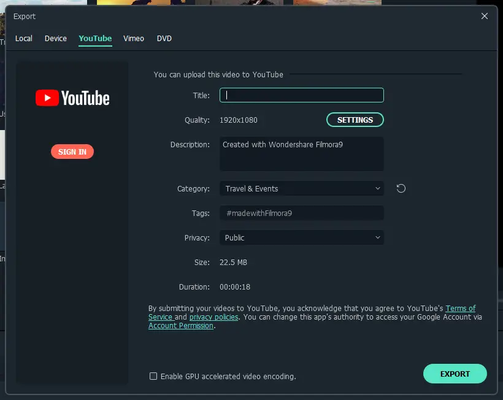Viewport: 503px width, 400px height.
Task: Open quality SETTINGS button
Action: coord(355,120)
